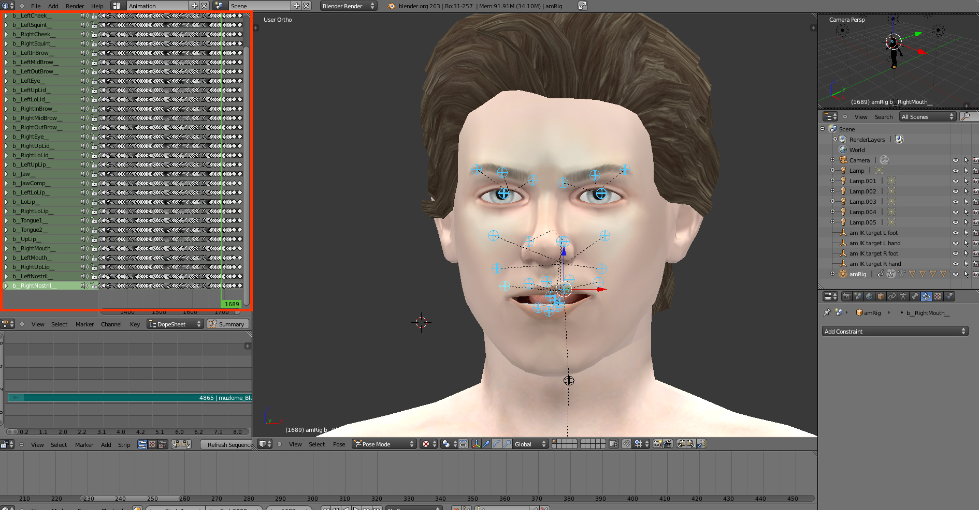Click the copy pose icon
Image resolution: width=979 pixels, height=510 pixels.
coord(681,444)
